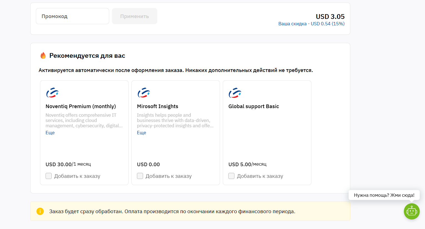Select the 'Global support Basic' title
Viewport: 425px width, 229px height.
pyautogui.click(x=254, y=106)
